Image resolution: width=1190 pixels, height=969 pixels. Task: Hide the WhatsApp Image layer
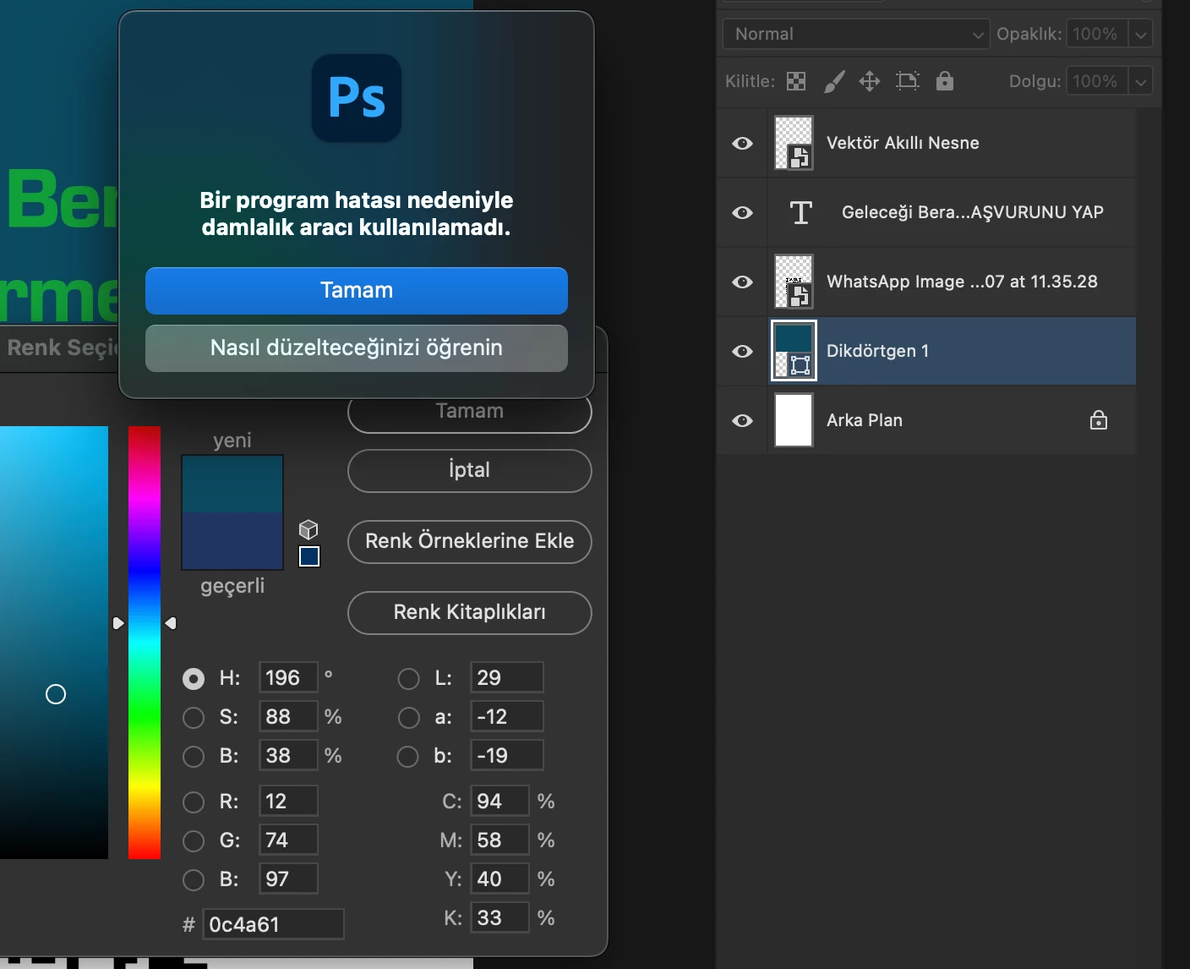pyautogui.click(x=742, y=282)
